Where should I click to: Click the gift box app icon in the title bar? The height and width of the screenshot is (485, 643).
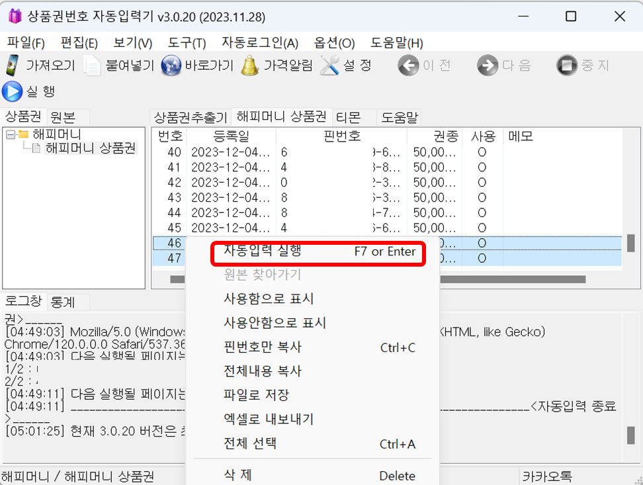tap(15, 17)
